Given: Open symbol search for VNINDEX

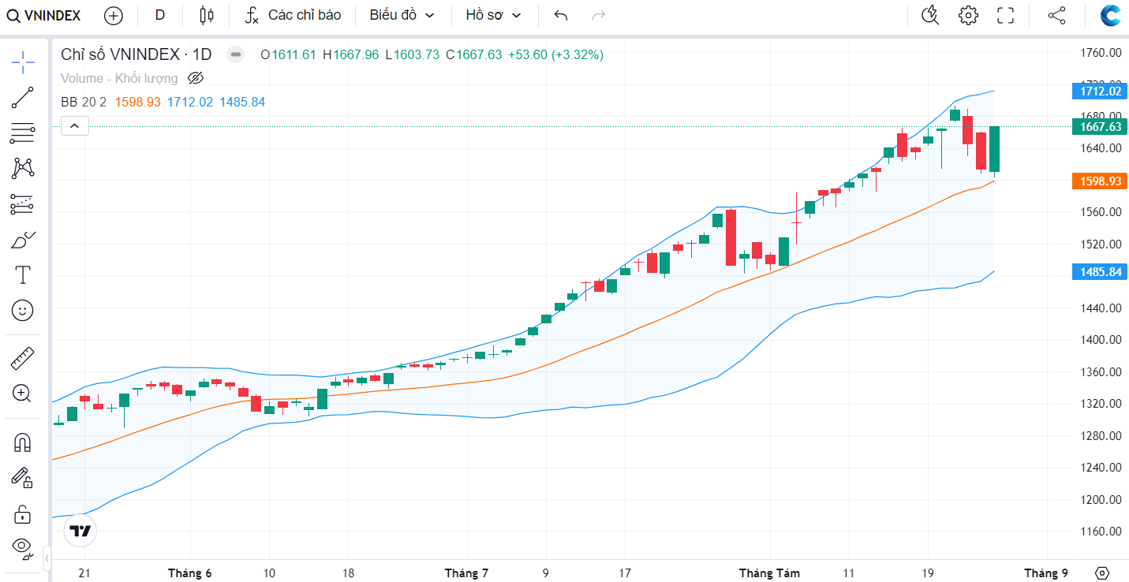Looking at the screenshot, I should point(45,15).
